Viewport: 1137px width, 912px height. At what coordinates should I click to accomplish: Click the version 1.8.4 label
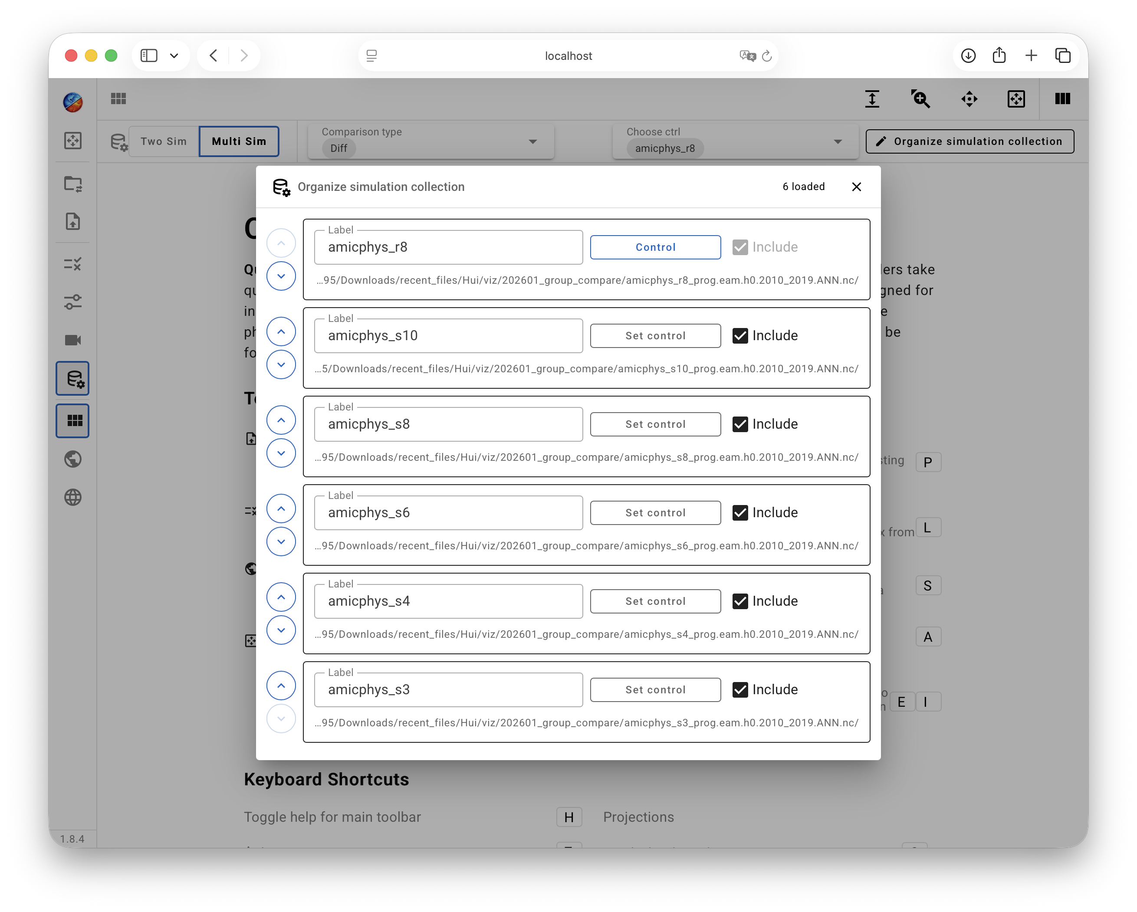(72, 839)
